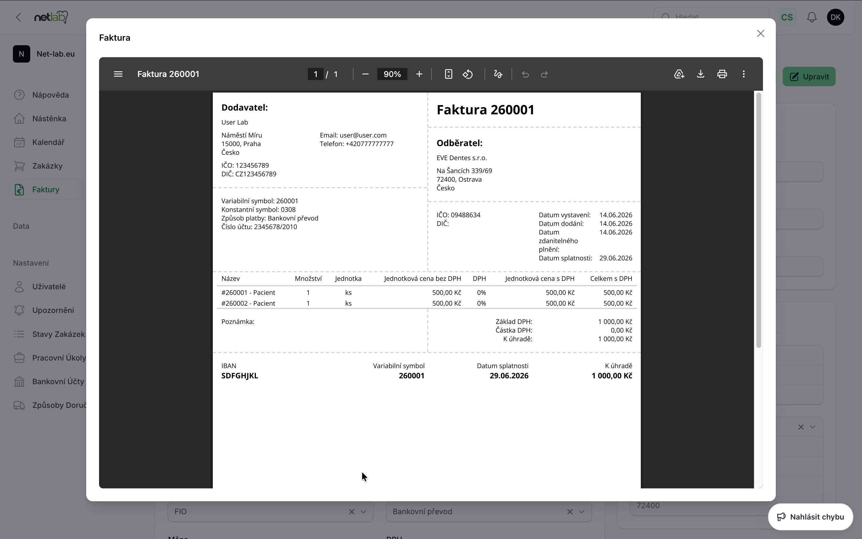Save the PDF to Google Drive
Screen dimensions: 862x539
679,74
